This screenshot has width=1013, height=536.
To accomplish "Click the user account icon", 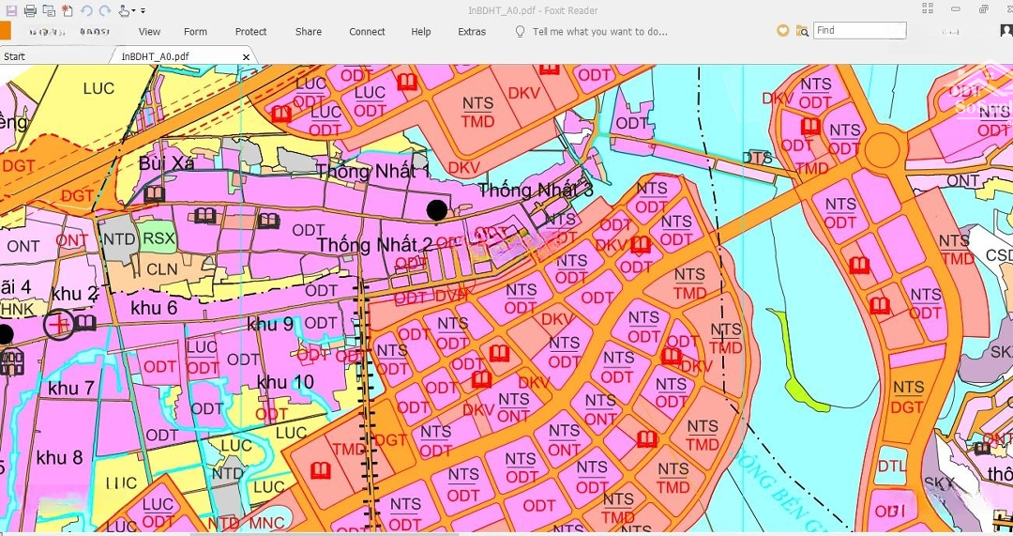I will tap(1006, 31).
